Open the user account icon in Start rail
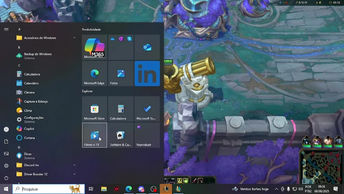This screenshot has width=344, height=194. pos(6,129)
